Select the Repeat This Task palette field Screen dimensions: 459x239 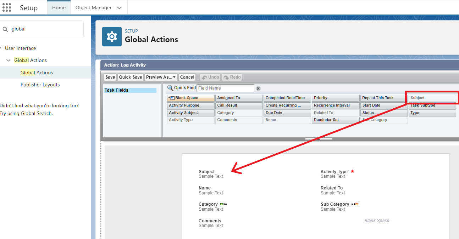384,98
